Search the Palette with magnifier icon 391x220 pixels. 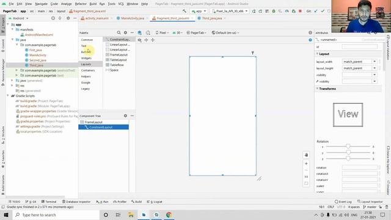[119, 32]
